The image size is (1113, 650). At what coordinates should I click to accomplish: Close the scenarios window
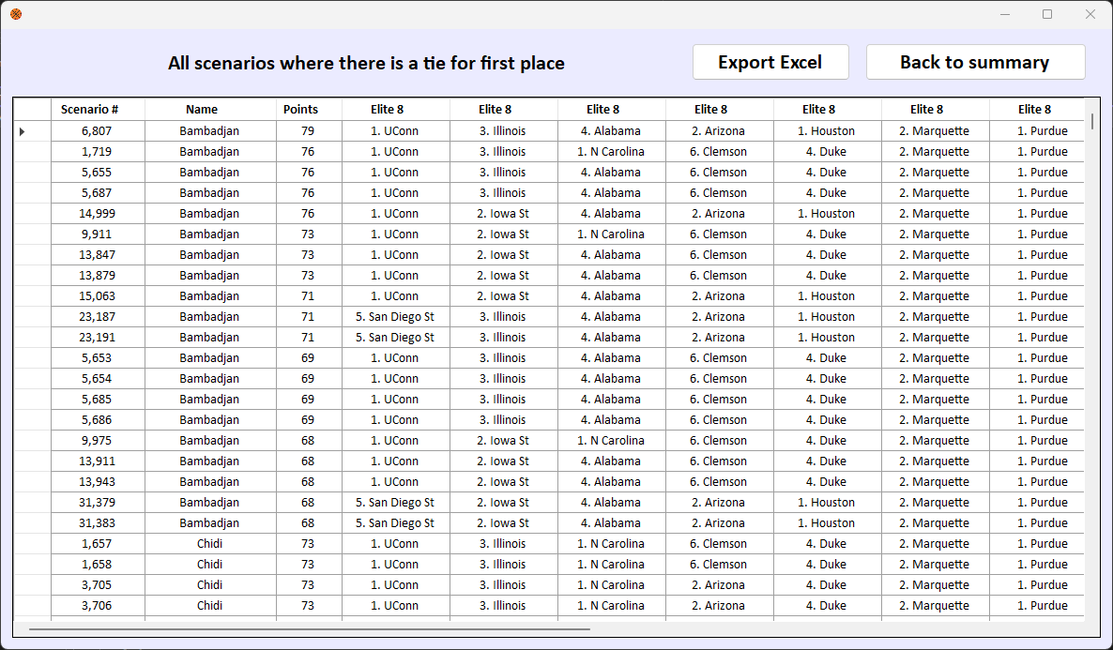click(1090, 14)
